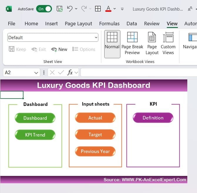The height and width of the screenshot is (193, 197).
Task: Click the Source WWW.PK-AnExcelExpert.Com footer text
Action: (x=145, y=179)
